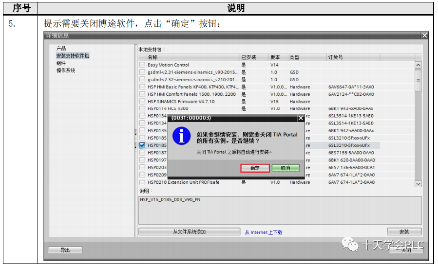Click order number 6BK1 942-xAA00-0AAx
The image size is (438, 264).
click(351, 130)
